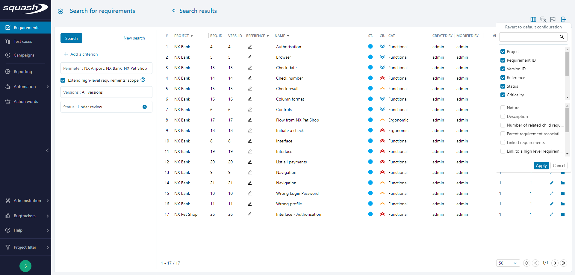Click the milestone flag icon in the toolbar
Screen dimensions: 575x275
[553, 19]
